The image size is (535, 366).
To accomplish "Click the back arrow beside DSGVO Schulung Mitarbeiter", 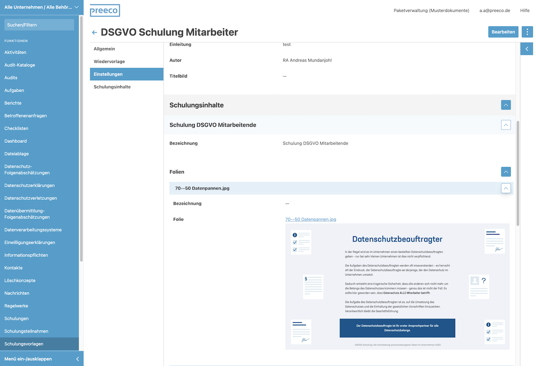I will coord(94,32).
